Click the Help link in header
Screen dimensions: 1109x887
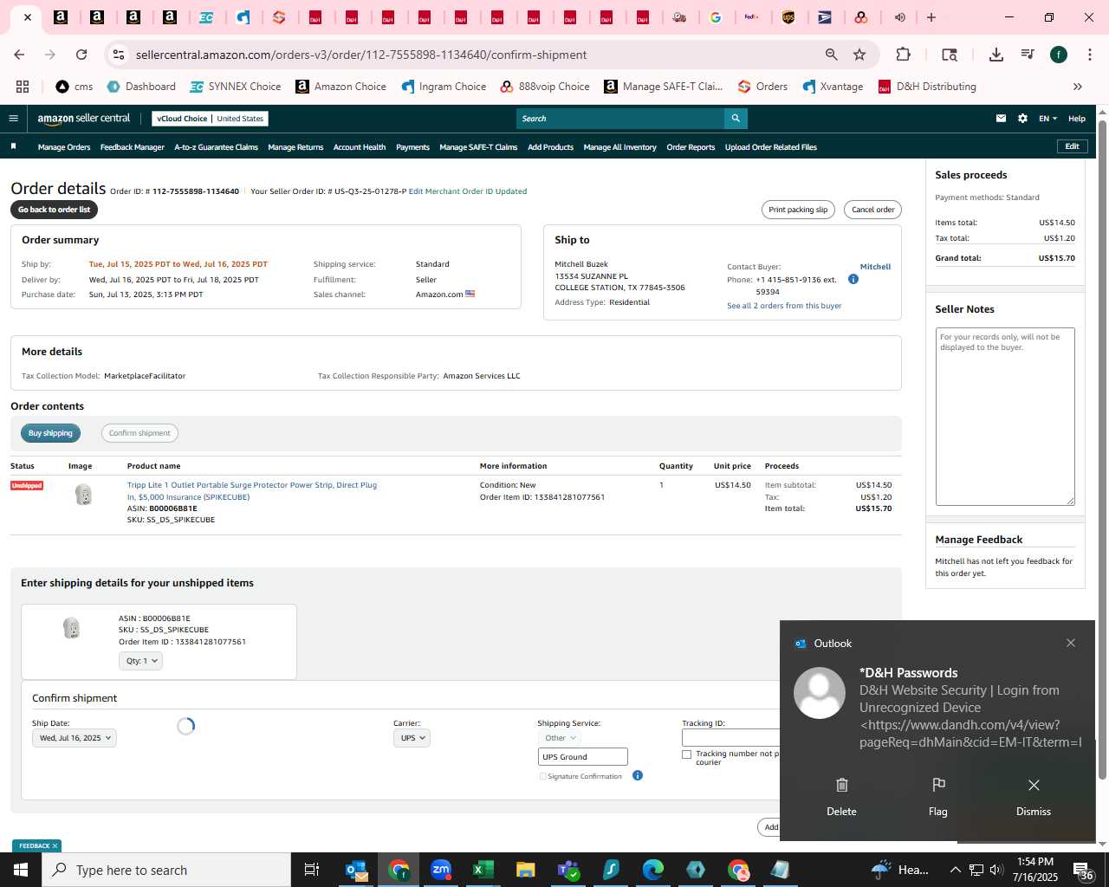[x=1076, y=119]
